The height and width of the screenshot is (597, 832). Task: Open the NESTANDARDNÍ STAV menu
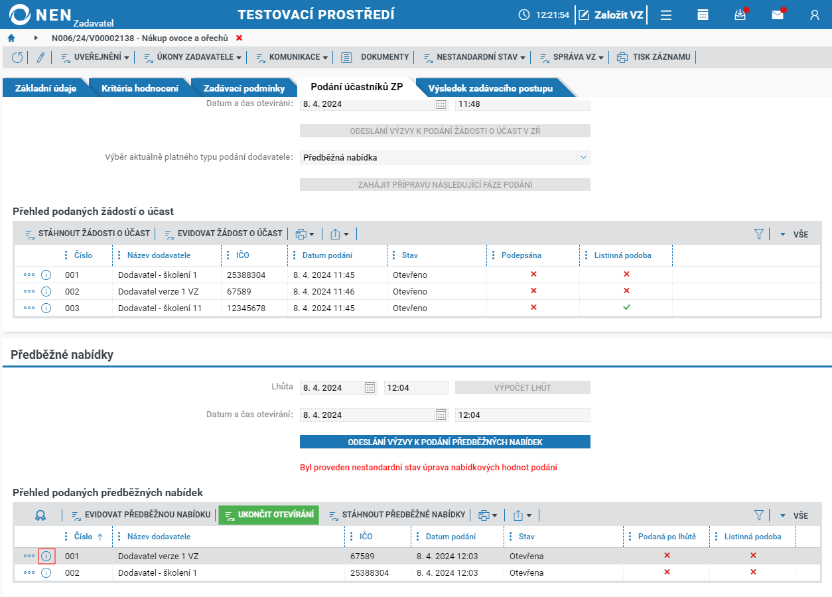[474, 58]
